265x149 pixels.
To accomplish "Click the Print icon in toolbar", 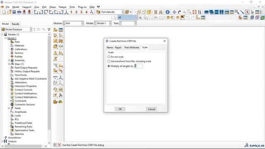I will (x=19, y=12).
